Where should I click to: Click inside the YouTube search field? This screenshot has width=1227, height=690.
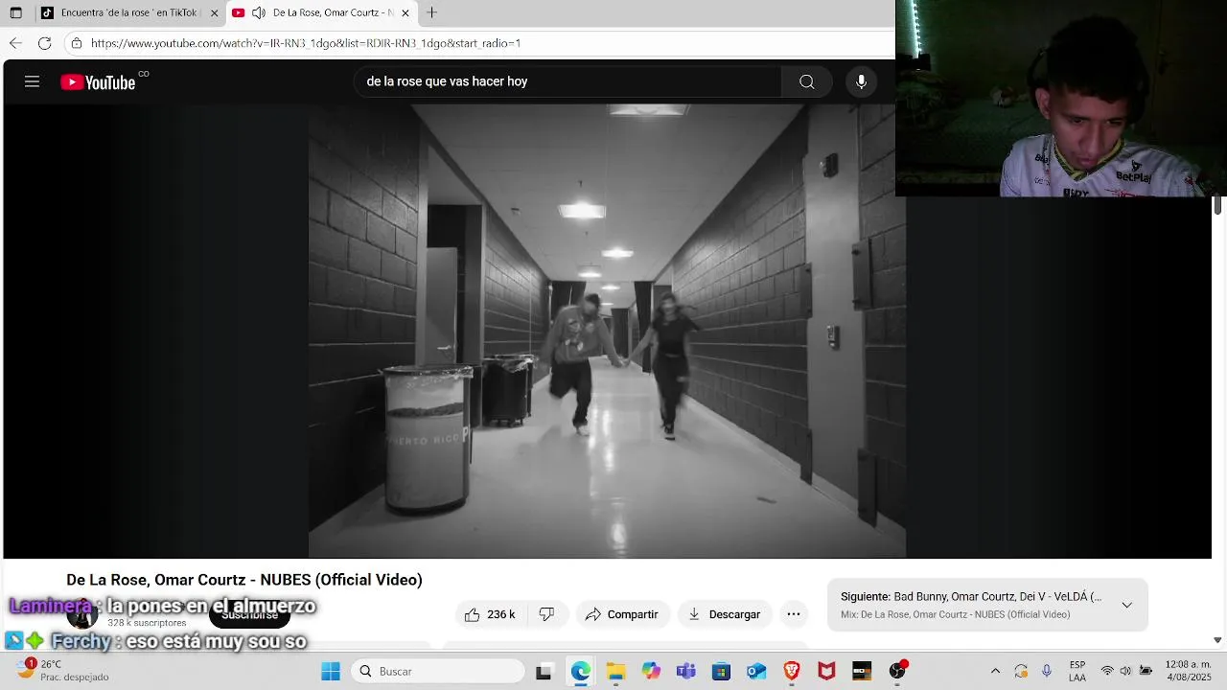click(x=567, y=82)
